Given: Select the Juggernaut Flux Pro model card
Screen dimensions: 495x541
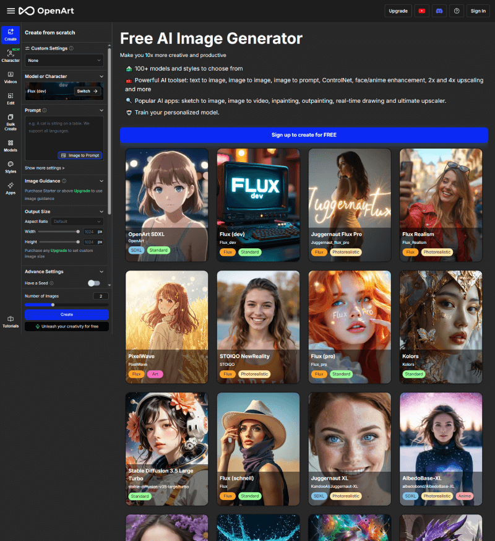Looking at the screenshot, I should pos(350,205).
